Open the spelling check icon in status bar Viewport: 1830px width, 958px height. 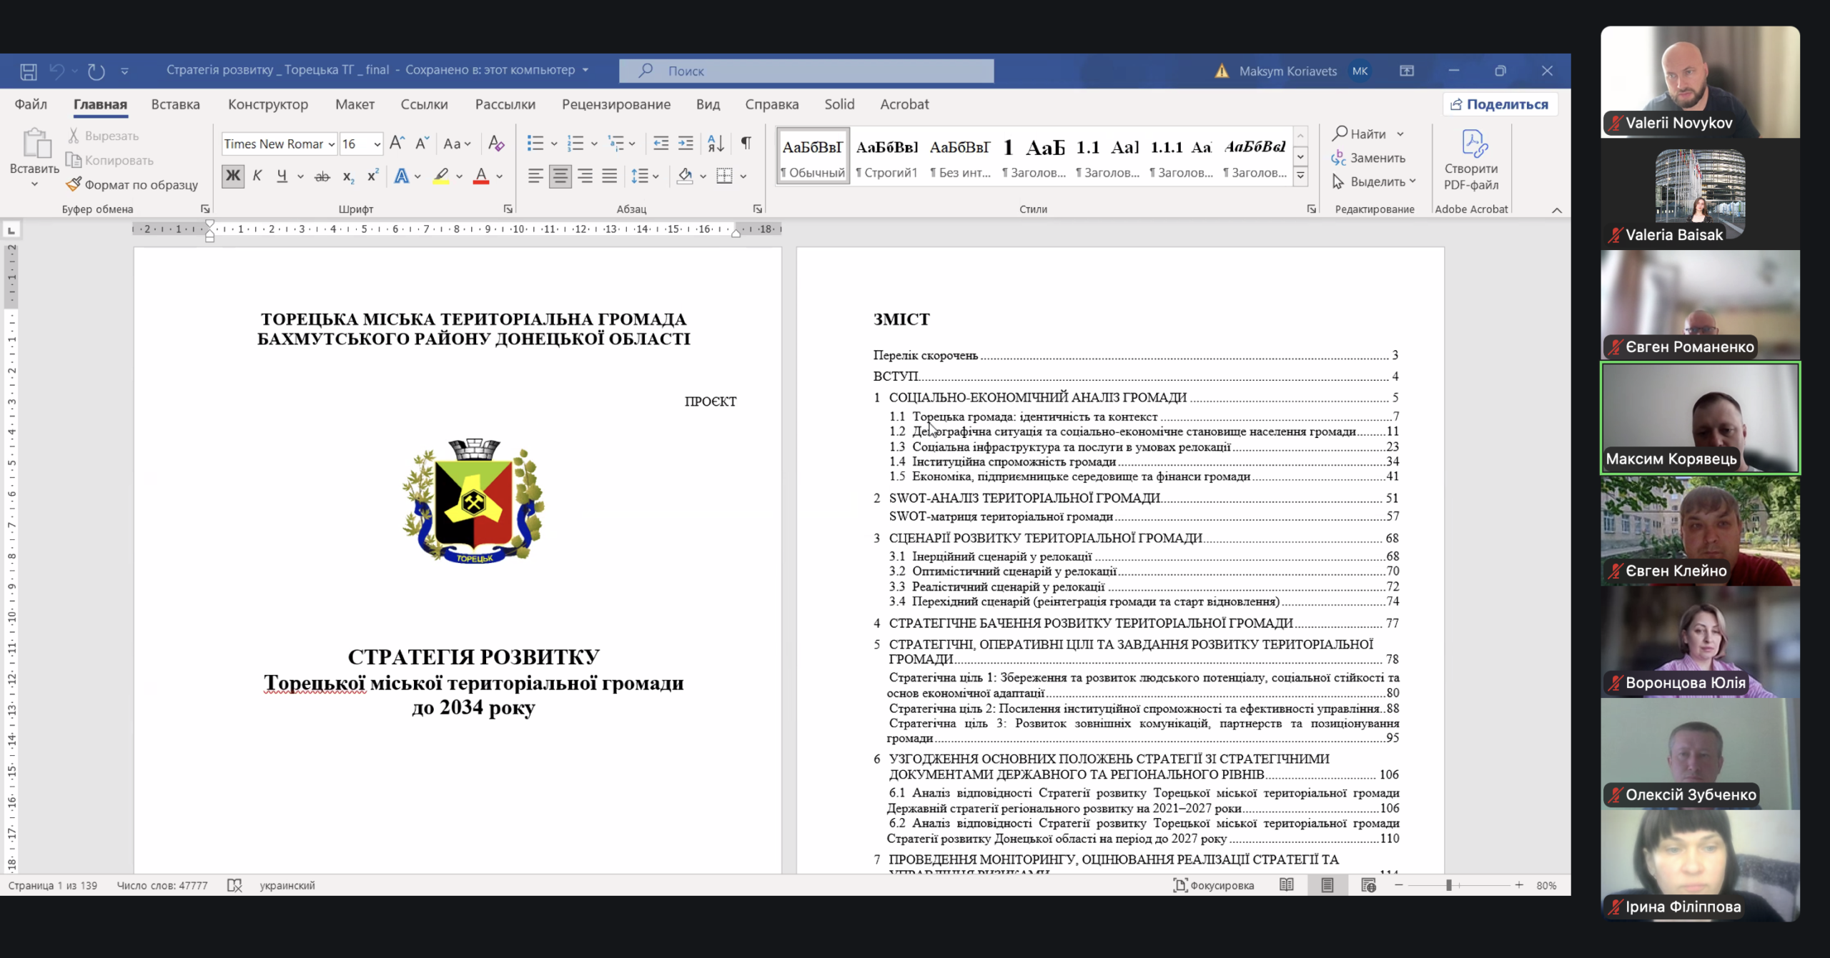click(x=234, y=885)
